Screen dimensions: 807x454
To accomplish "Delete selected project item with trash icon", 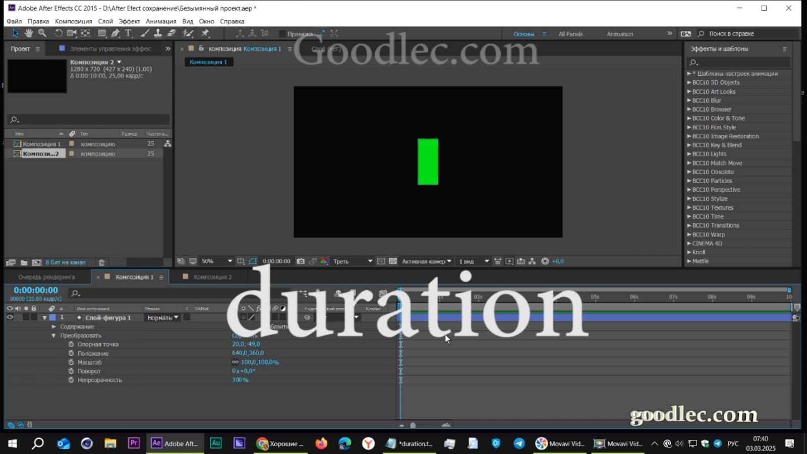I will click(101, 262).
